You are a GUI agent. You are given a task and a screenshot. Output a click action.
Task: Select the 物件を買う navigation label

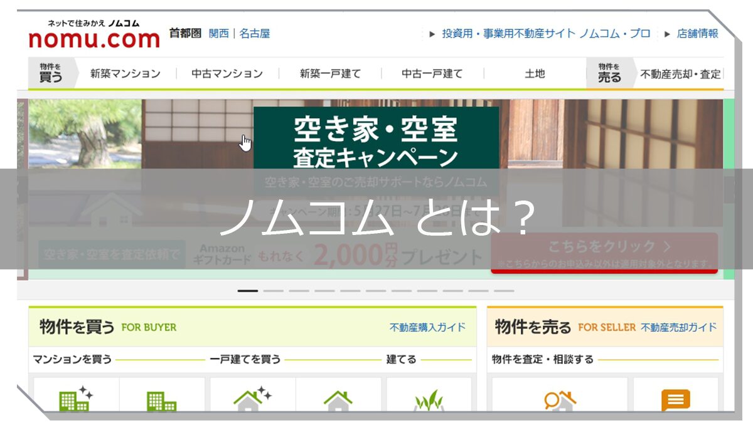(x=51, y=73)
